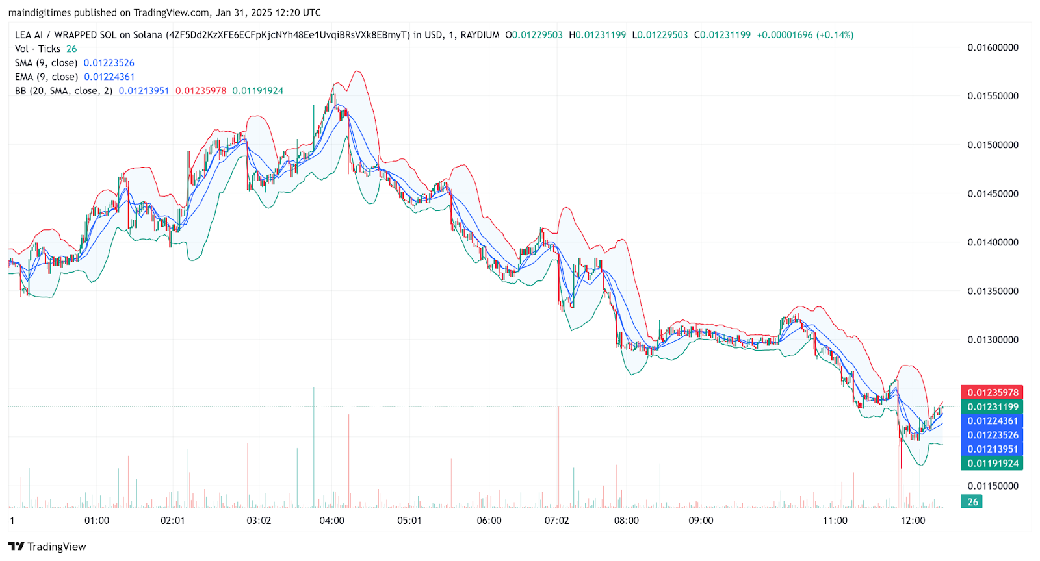Click the blue 0.01224361 EMA price label

(992, 421)
